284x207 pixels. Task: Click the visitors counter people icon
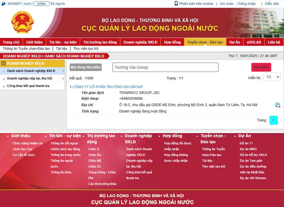pos(4,4)
